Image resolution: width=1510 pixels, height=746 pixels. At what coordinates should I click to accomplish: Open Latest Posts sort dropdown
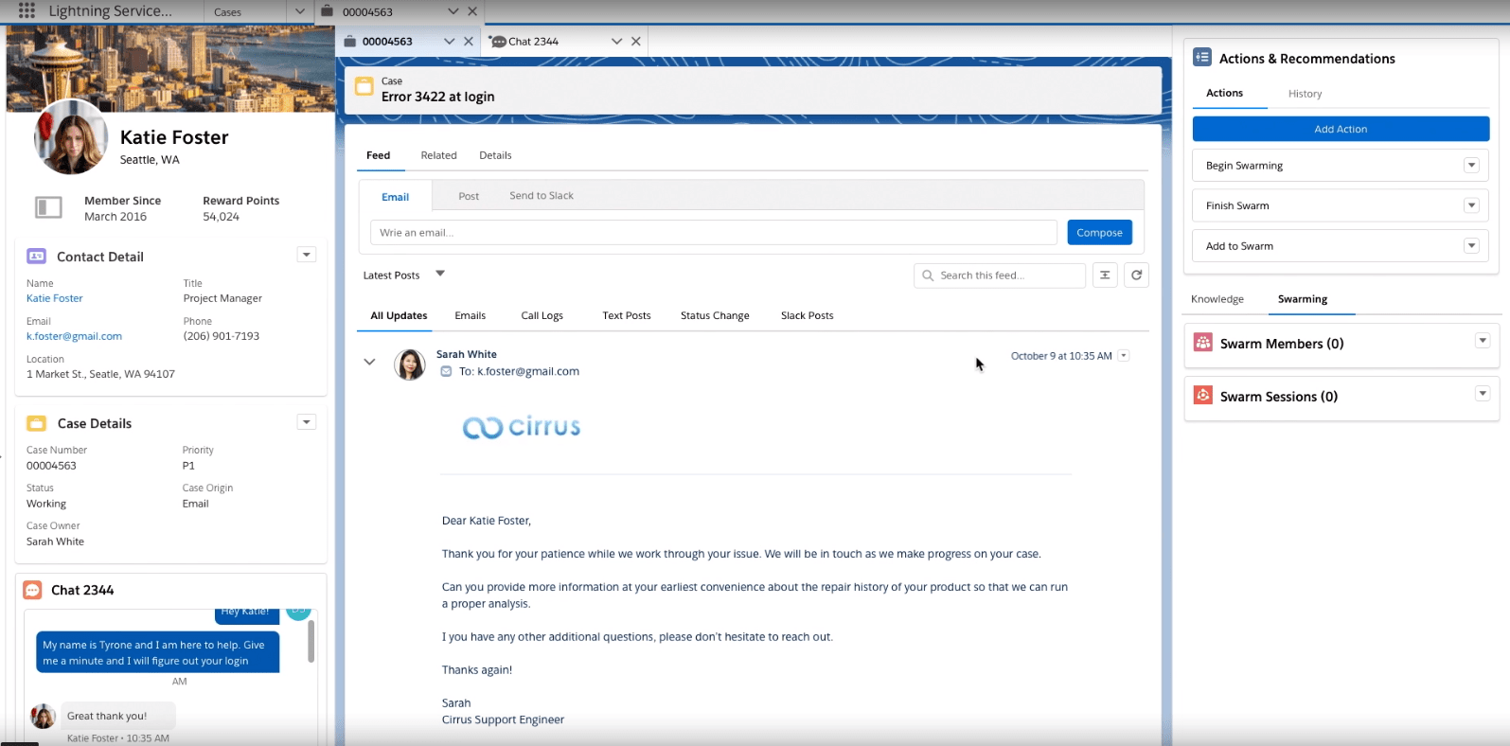point(440,274)
